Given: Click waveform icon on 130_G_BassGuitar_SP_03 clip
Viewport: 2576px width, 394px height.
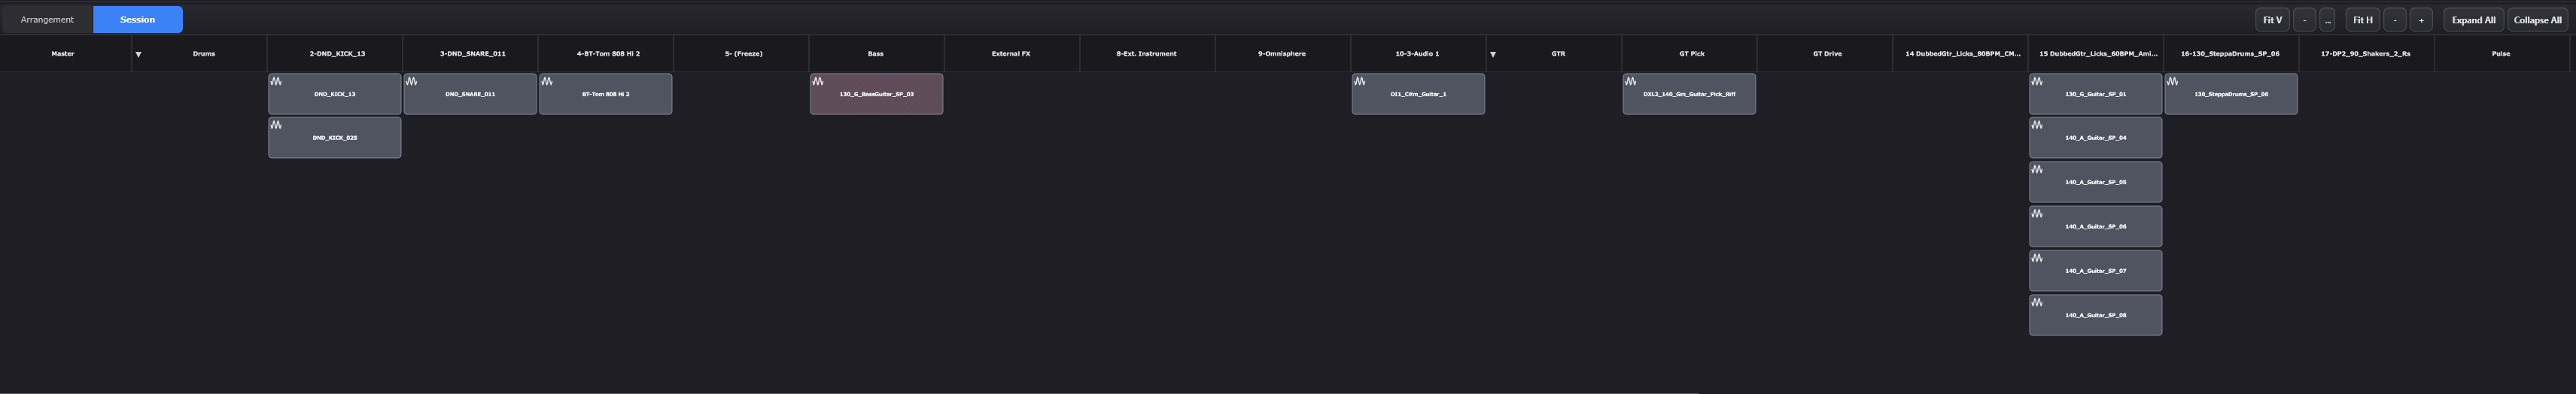Looking at the screenshot, I should [x=818, y=82].
